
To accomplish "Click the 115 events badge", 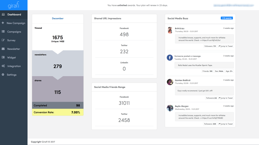I will 227,18.
